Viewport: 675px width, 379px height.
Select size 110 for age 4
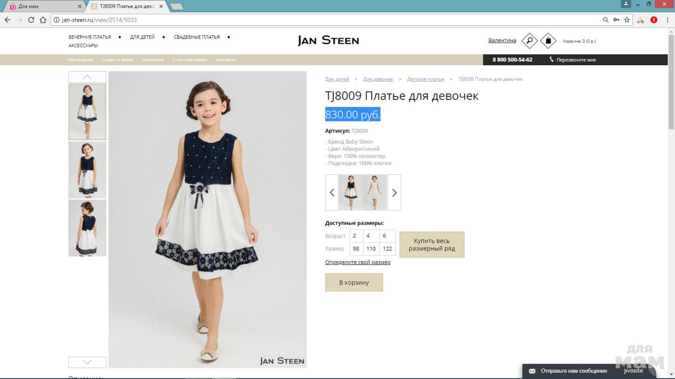pos(371,248)
